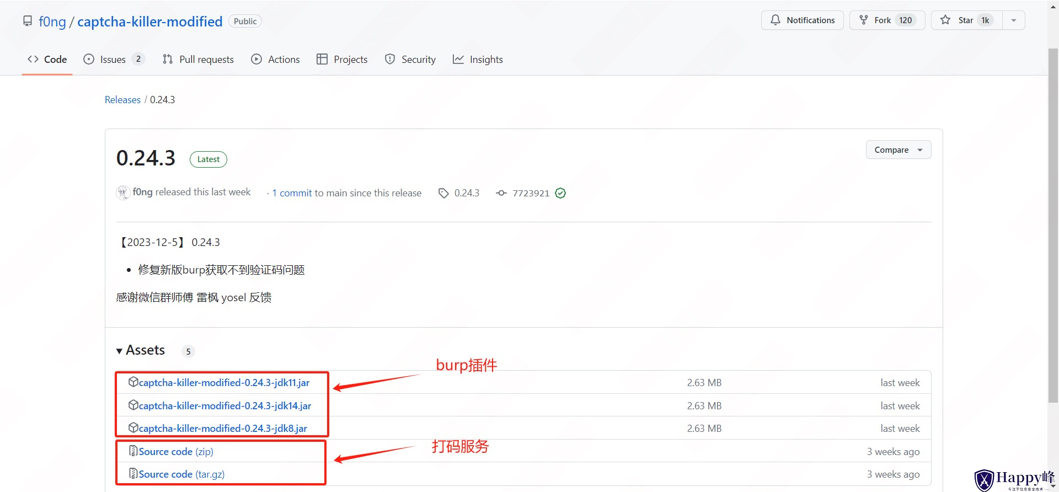Screen dimensions: 1059x492
Task: Click the 【2023-12-5】 0.24.3 release note line
Action: pos(168,242)
